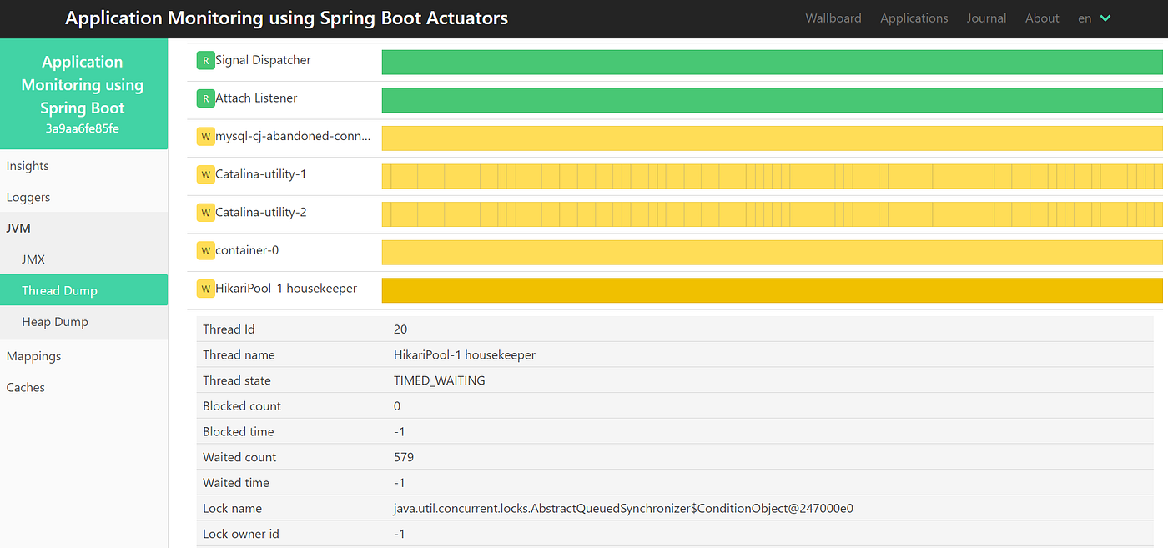1168x548 pixels.
Task: Switch to the Heap Dump view
Action: (55, 321)
